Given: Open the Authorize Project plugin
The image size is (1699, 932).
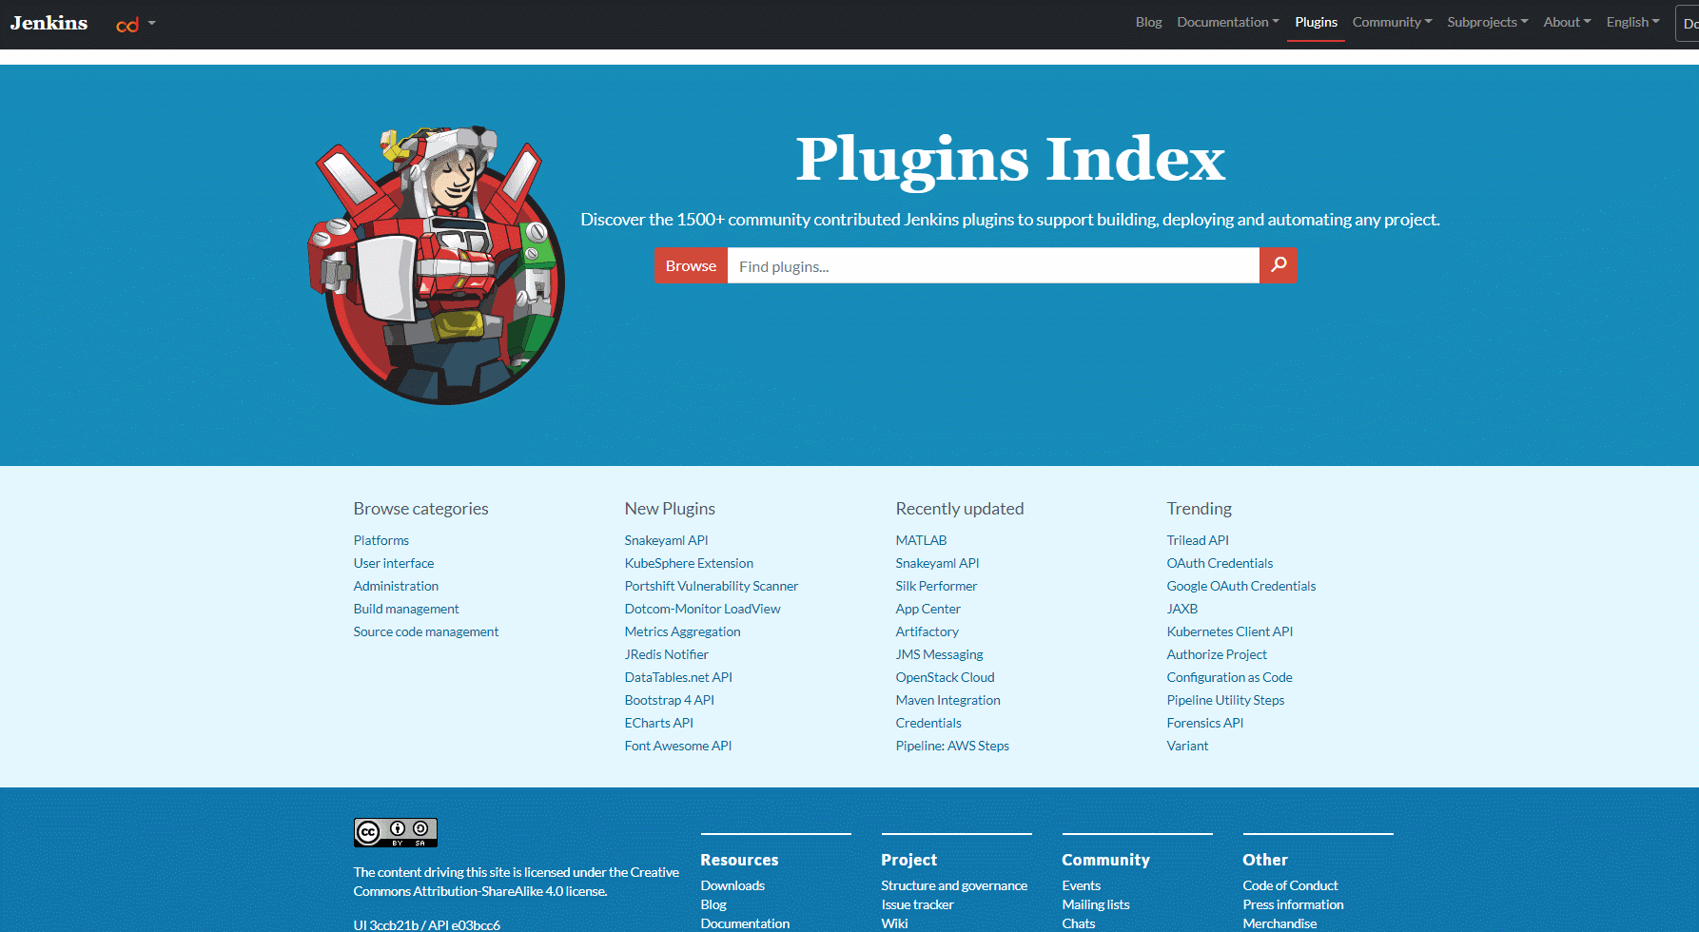Looking at the screenshot, I should coord(1217,654).
